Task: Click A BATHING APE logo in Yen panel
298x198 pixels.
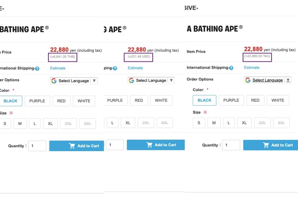Action: [x=215, y=29]
